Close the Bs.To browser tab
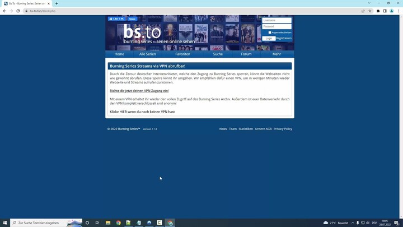 pos(49,3)
